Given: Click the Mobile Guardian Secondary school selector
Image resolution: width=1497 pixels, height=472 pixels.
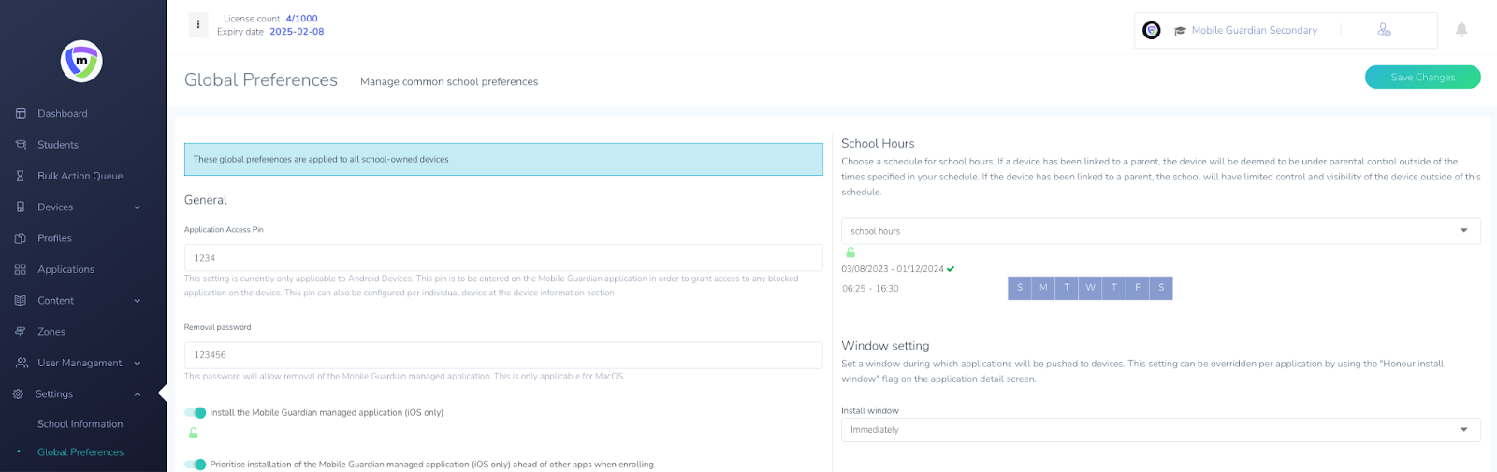Looking at the screenshot, I should click(1253, 31).
